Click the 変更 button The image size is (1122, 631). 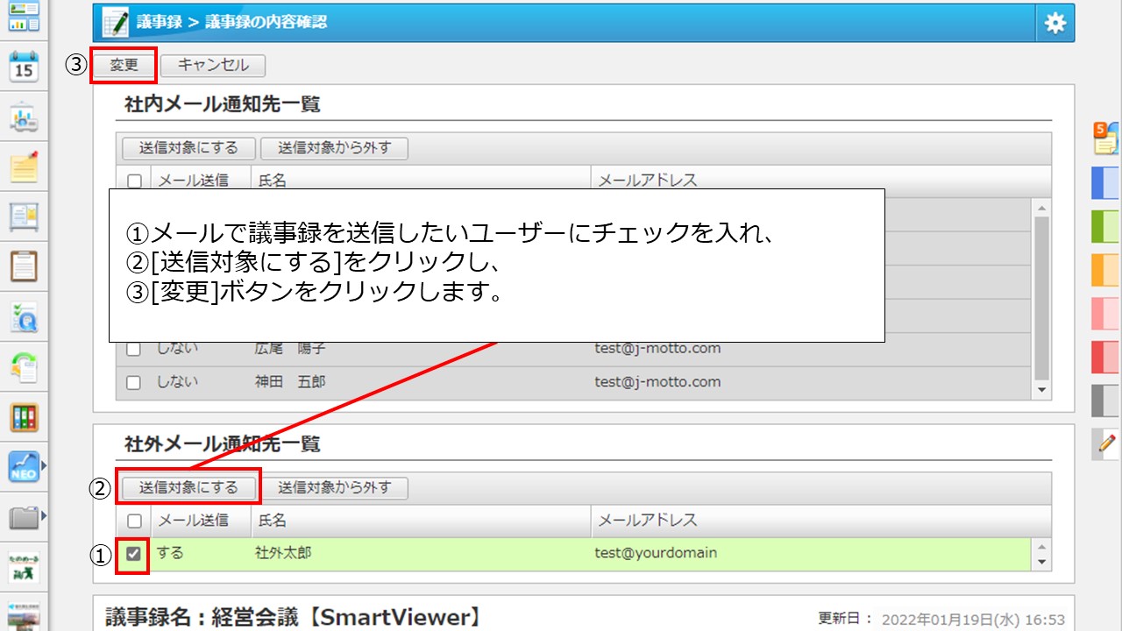click(x=124, y=65)
